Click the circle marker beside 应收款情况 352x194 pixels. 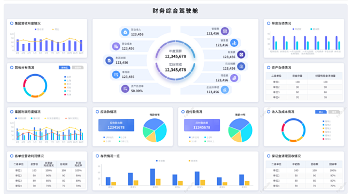tap(97, 111)
